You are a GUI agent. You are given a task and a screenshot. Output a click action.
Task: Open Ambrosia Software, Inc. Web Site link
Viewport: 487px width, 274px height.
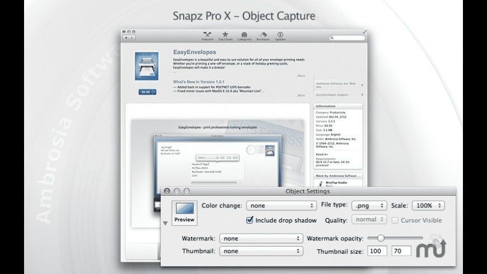339,85
